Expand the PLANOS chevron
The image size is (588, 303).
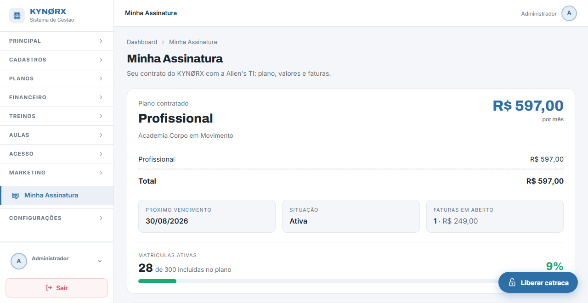101,79
